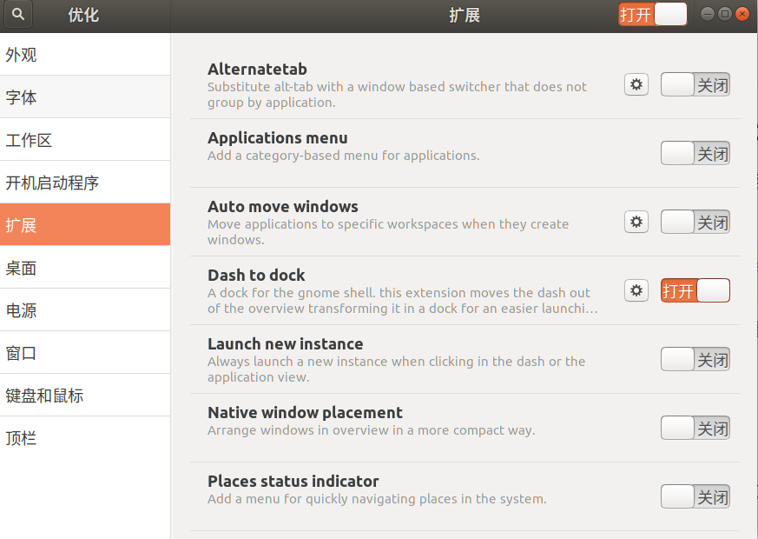Open Alternatetab settings gear
This screenshot has height=539, width=758.
pyautogui.click(x=636, y=84)
